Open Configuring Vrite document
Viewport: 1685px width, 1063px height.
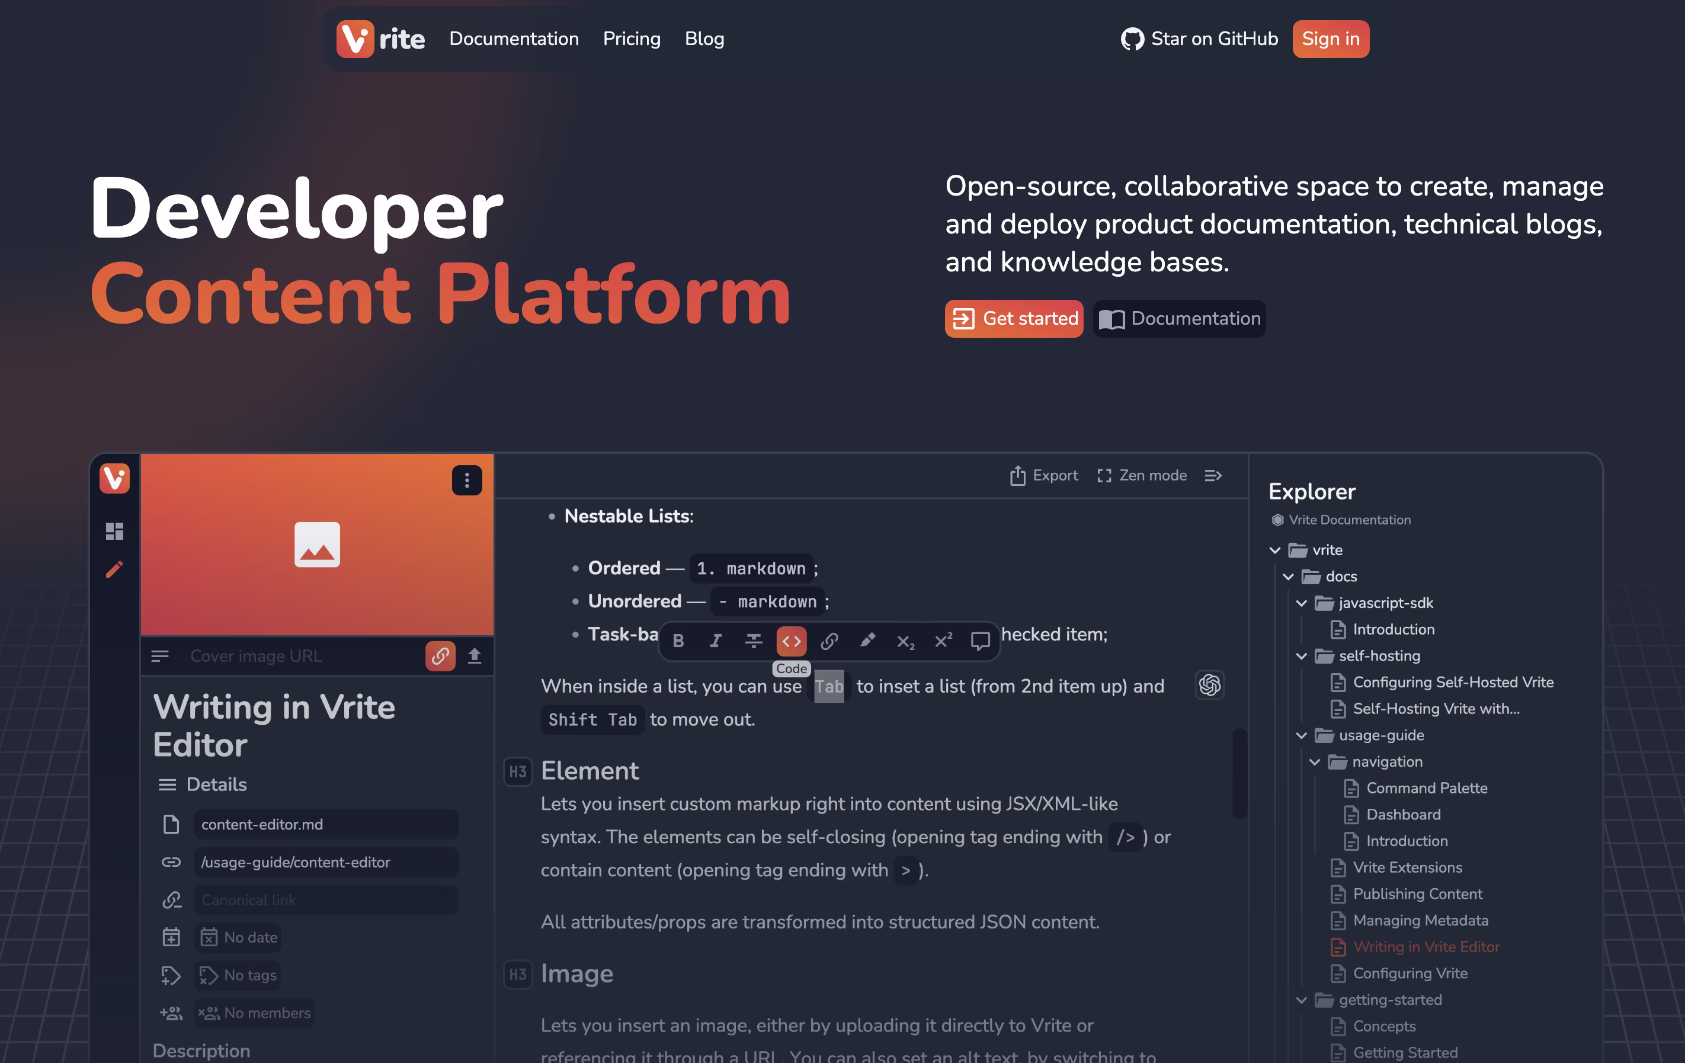tap(1399, 974)
